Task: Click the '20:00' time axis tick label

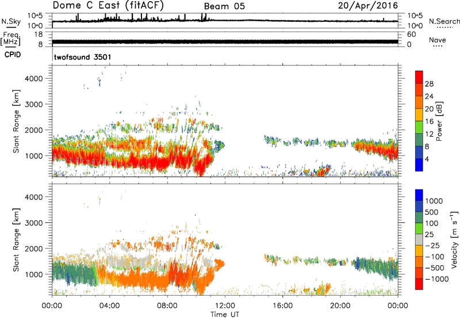Action: pyautogui.click(x=340, y=305)
